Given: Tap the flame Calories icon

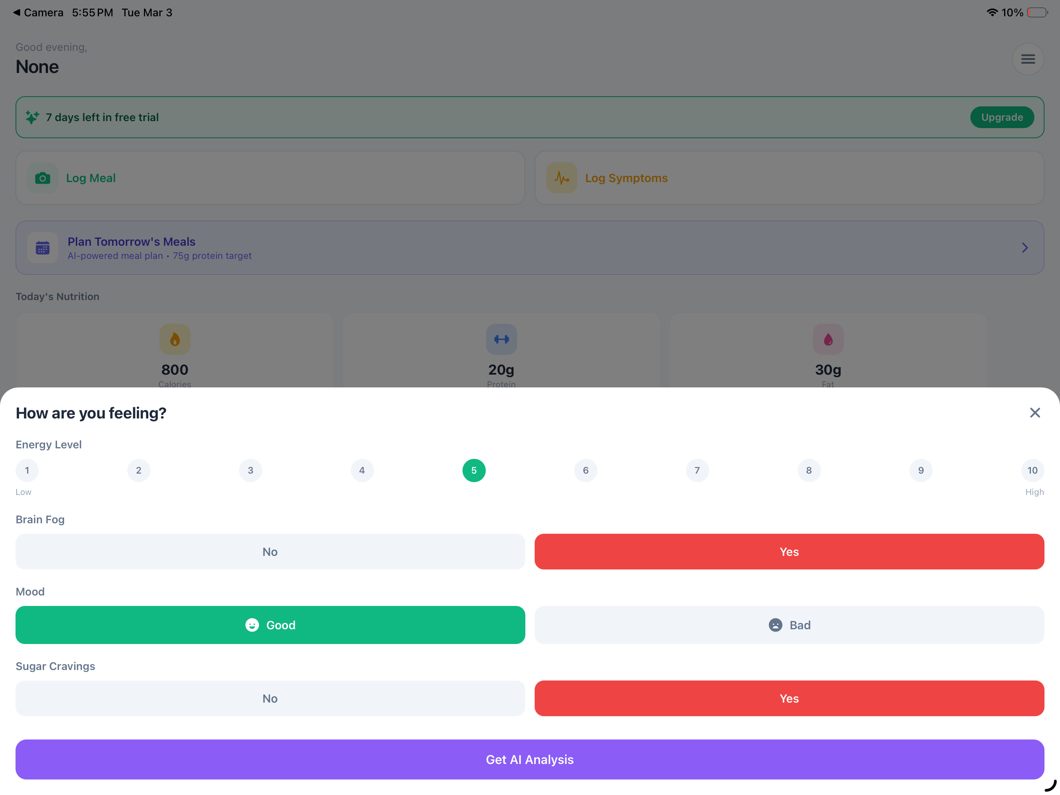Looking at the screenshot, I should [x=175, y=339].
